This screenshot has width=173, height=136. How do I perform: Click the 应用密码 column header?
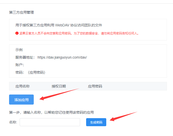click(x=95, y=86)
